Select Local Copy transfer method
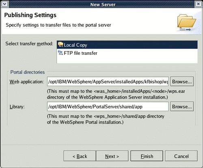 (x=127, y=45)
